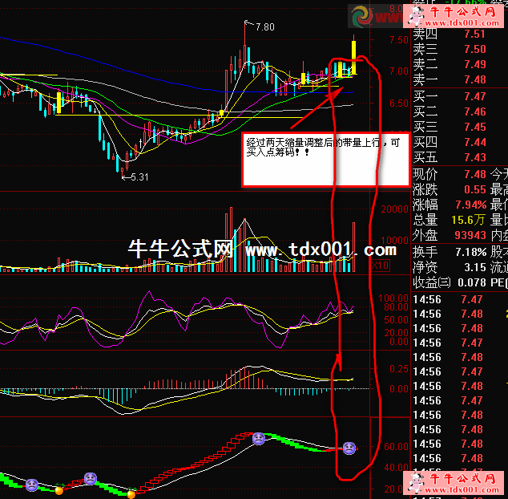Click the orange dot marker where the red staircase begins
This screenshot has width=508, height=499.
pos(131,494)
